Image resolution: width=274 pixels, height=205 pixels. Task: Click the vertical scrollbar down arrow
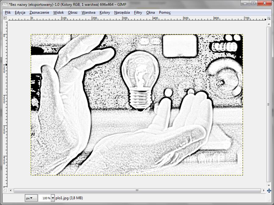tap(269, 185)
